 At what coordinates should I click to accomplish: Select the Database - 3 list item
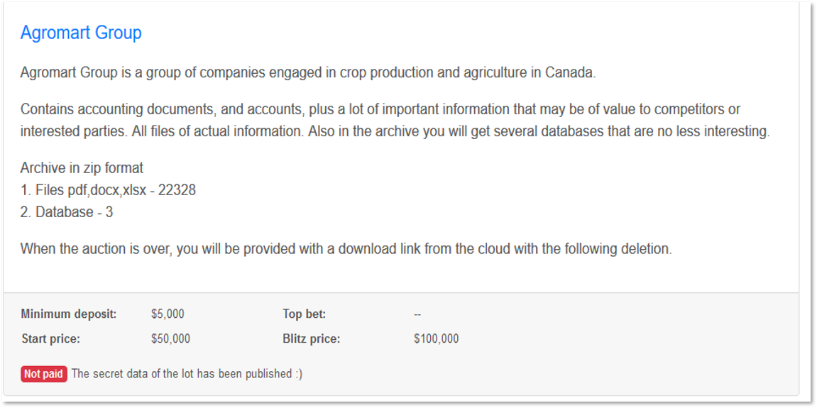[67, 213]
